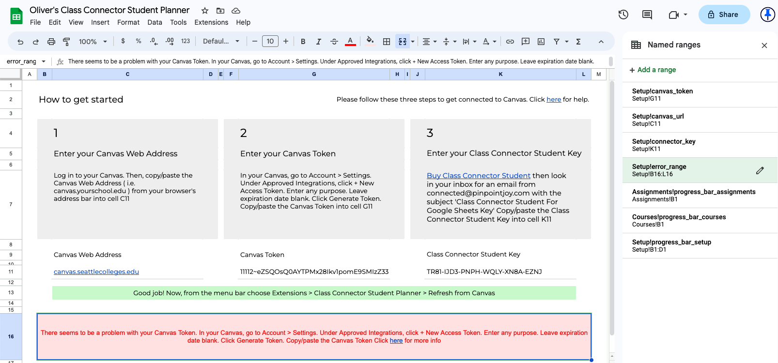Increase decimal places

point(170,41)
